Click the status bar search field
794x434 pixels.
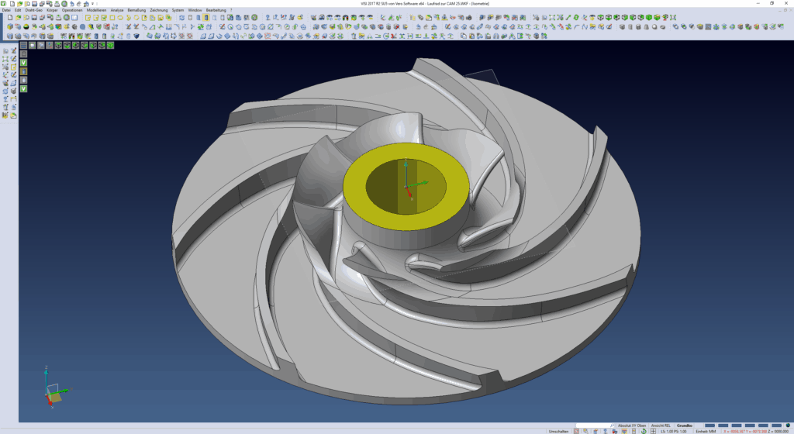click(595, 425)
